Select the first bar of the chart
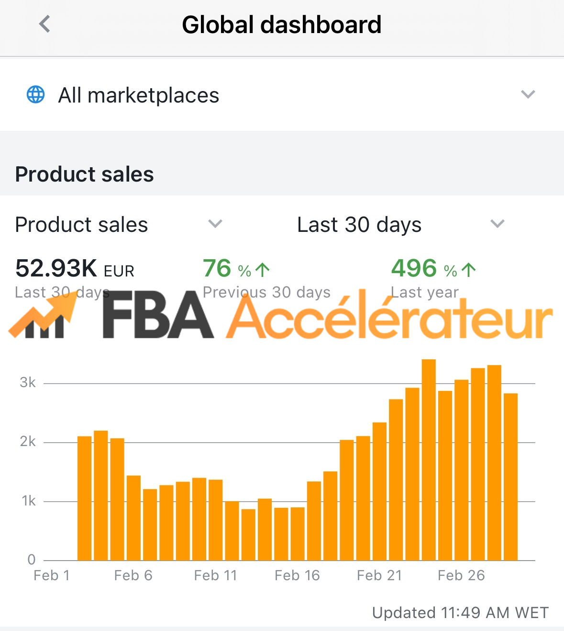 pos(84,498)
